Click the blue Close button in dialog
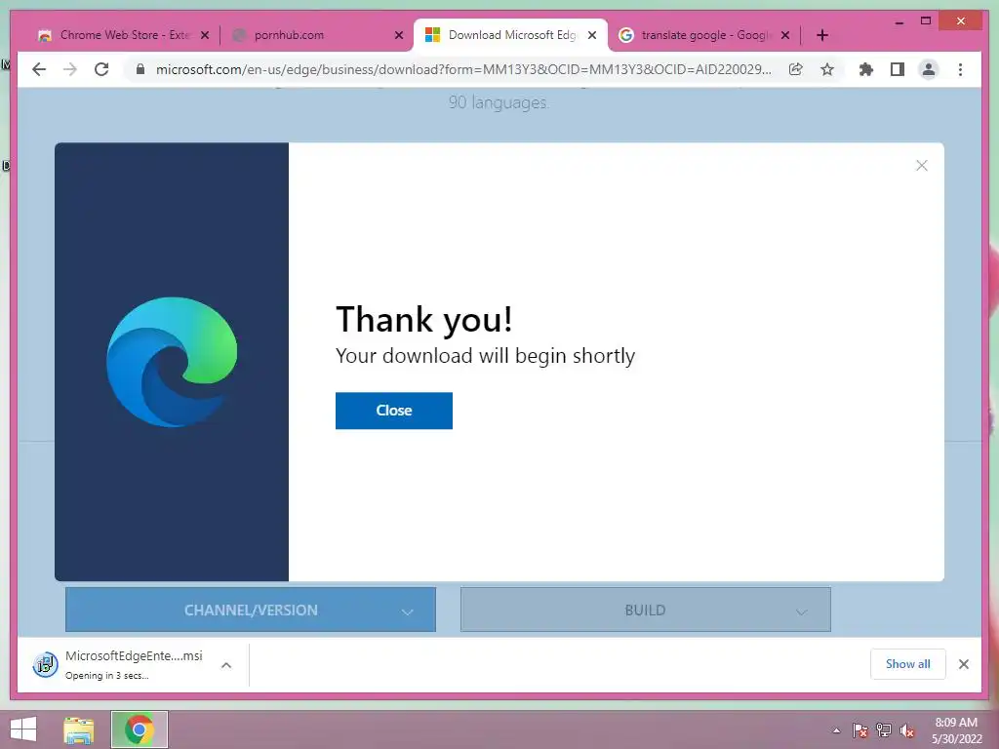Image resolution: width=999 pixels, height=749 pixels. (x=394, y=411)
